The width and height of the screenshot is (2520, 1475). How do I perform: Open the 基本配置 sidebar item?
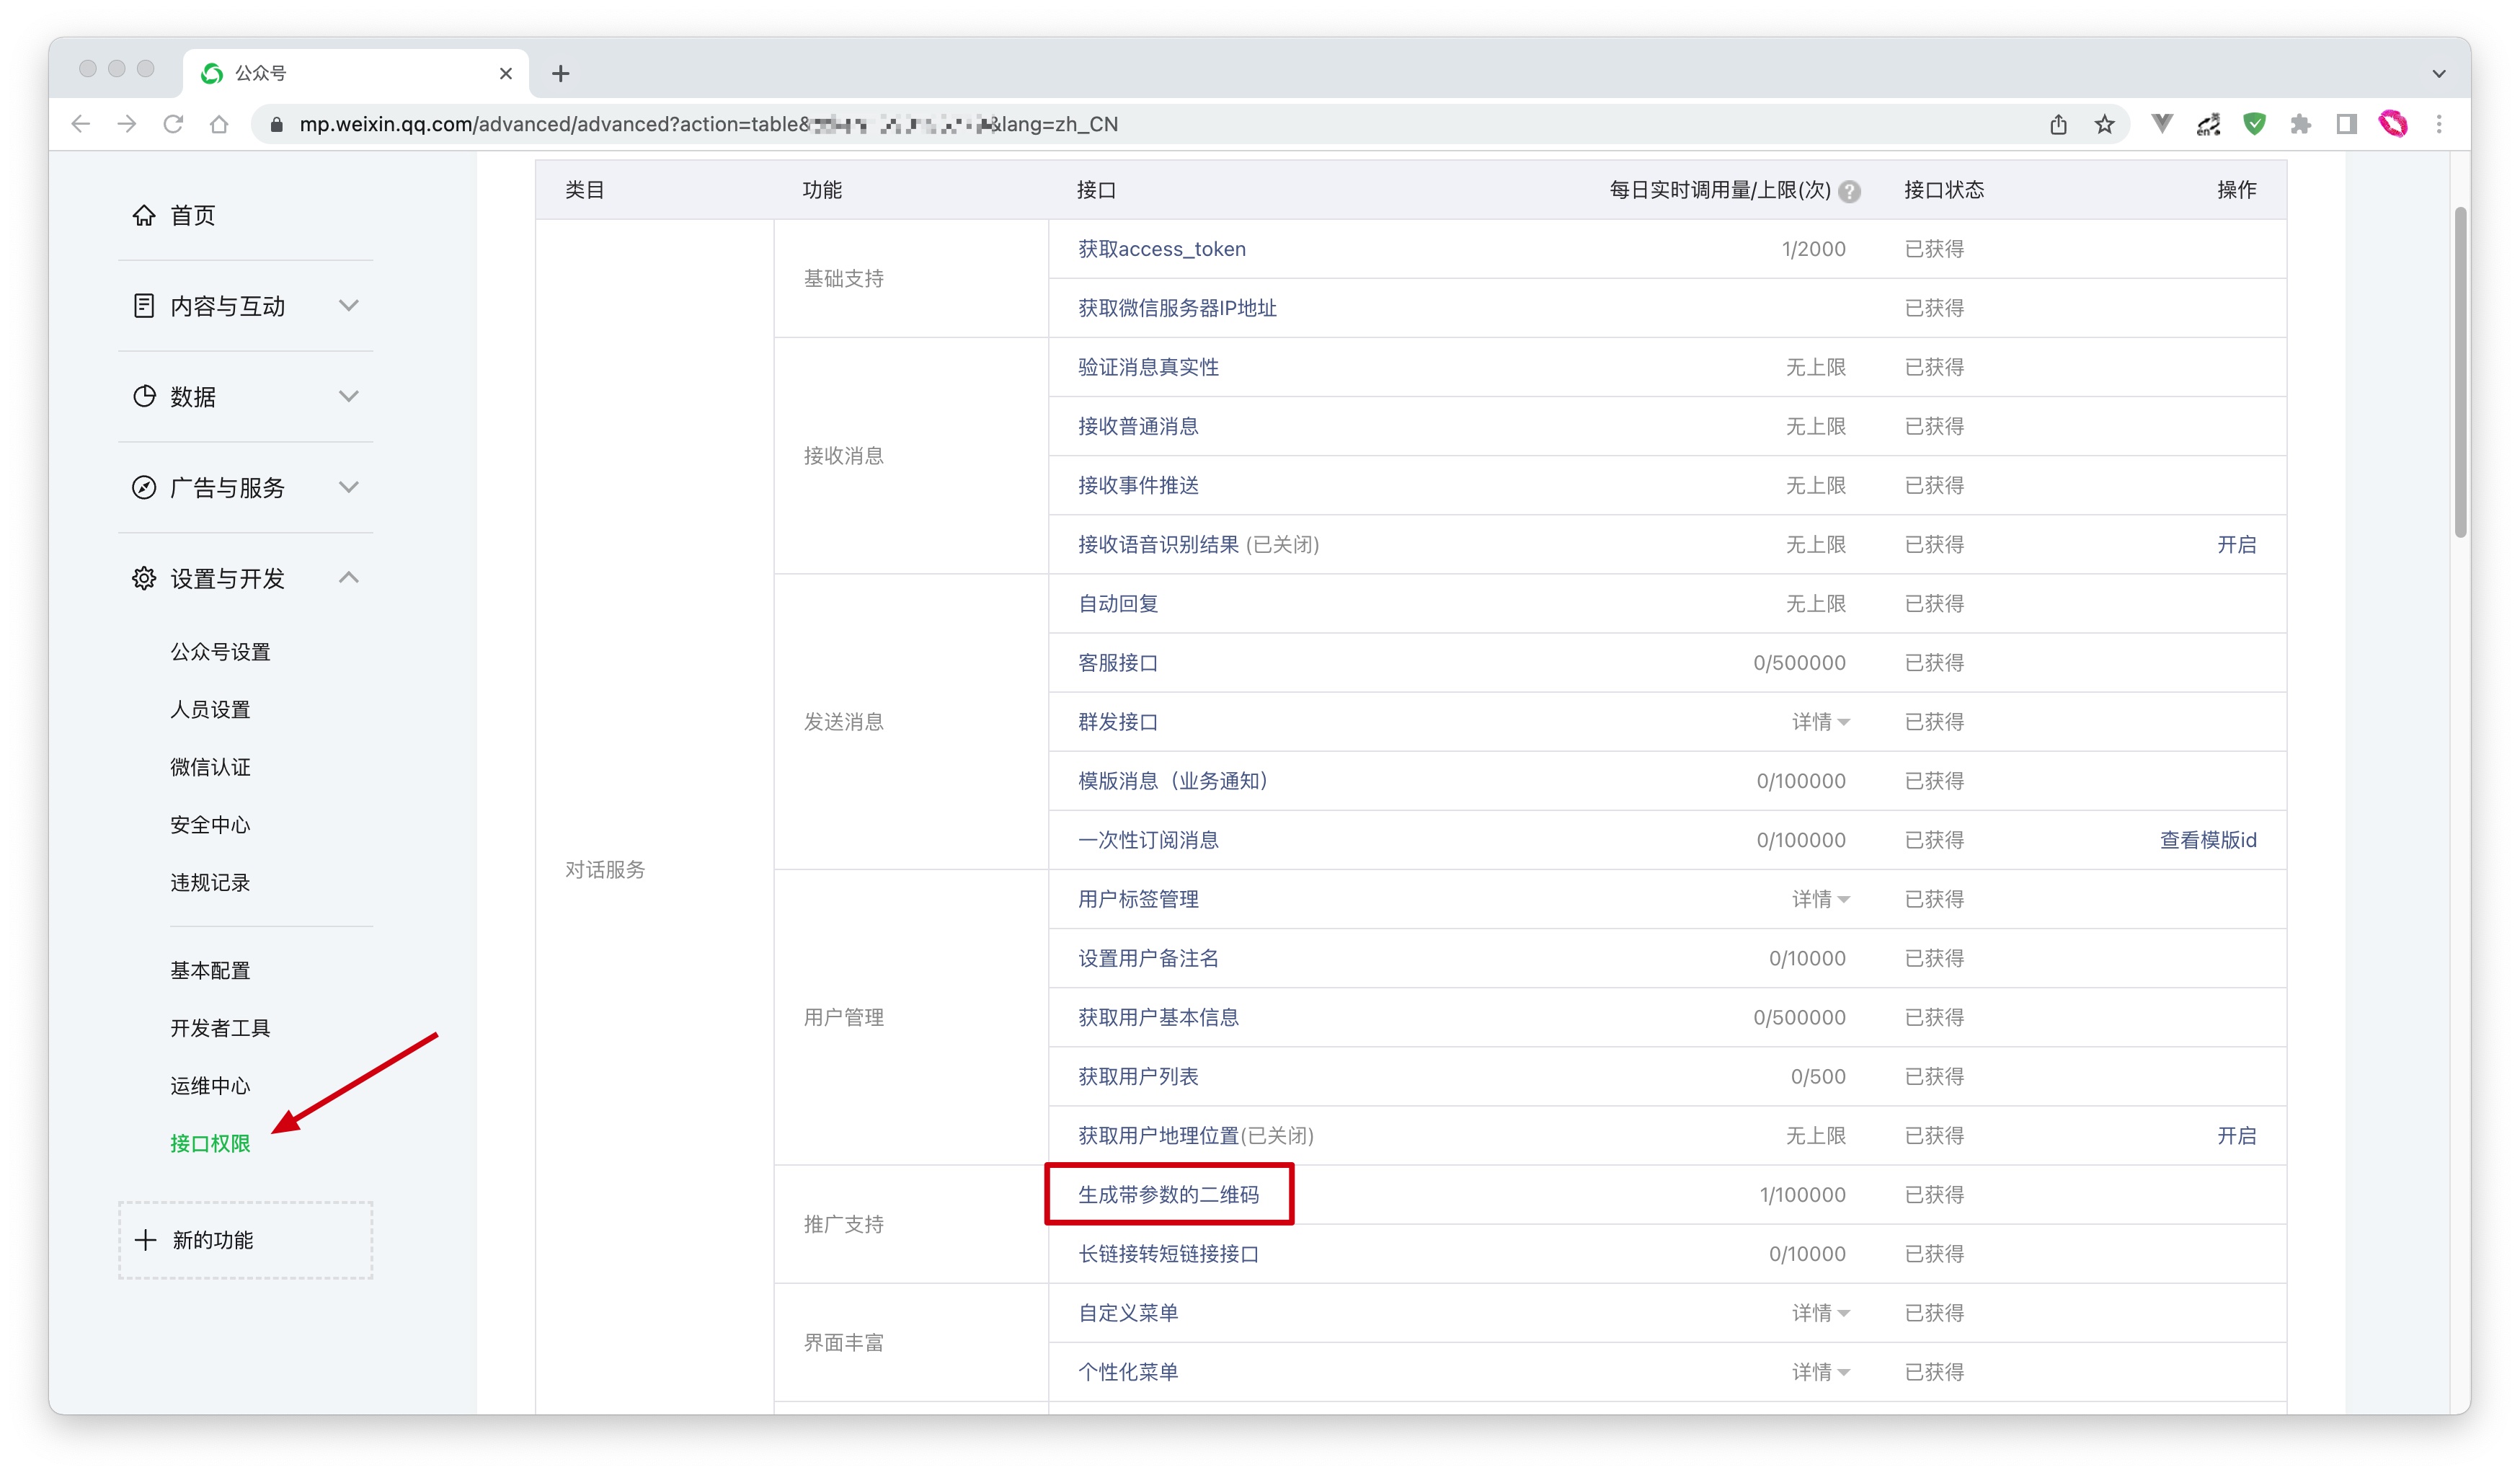coord(210,970)
